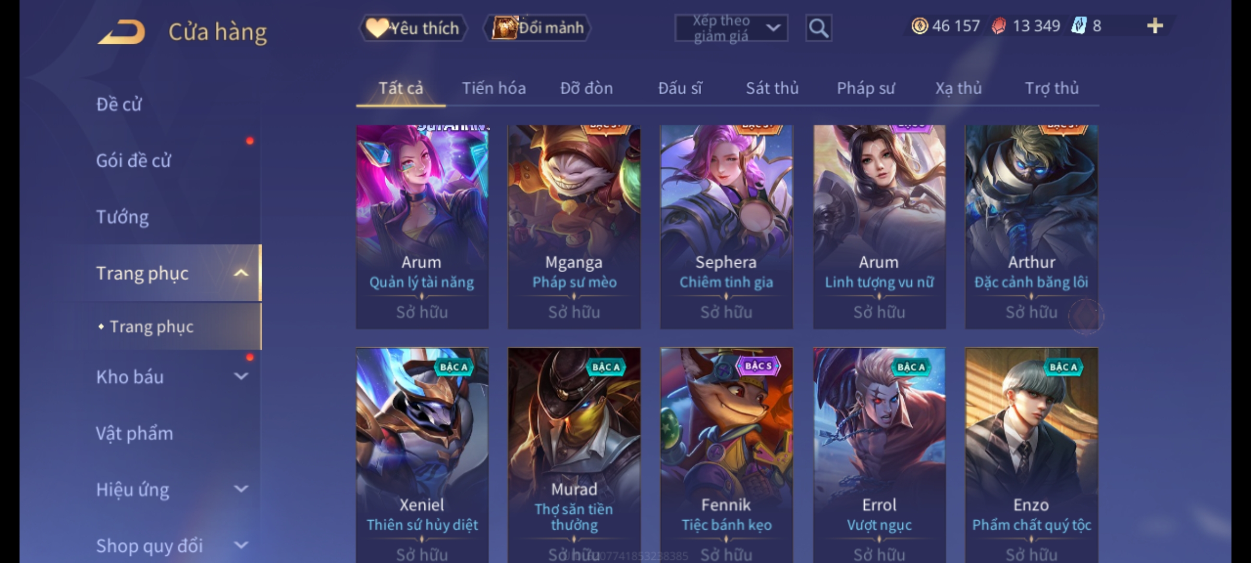This screenshot has width=1251, height=563.
Task: Open the search magnifier icon
Action: [818, 28]
